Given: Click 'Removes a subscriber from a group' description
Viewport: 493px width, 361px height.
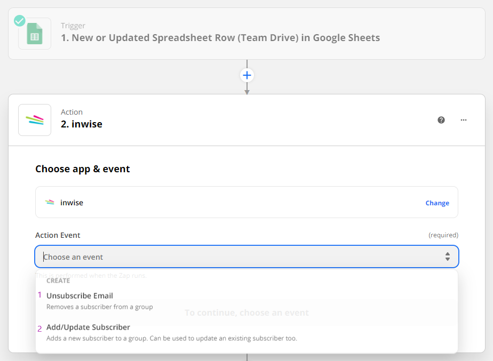Looking at the screenshot, I should tap(100, 307).
